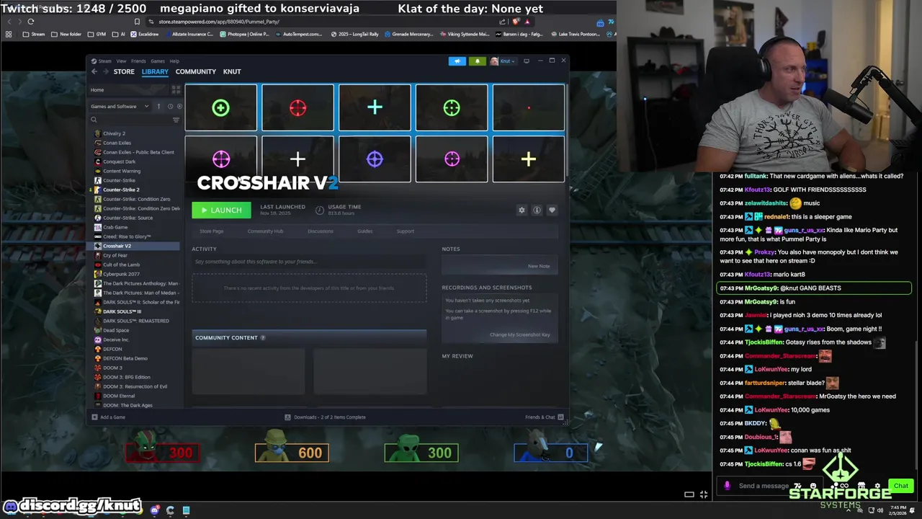This screenshot has height=519, width=922.
Task: Select Cyberpunk 2077 in the library list
Action: click(121, 274)
